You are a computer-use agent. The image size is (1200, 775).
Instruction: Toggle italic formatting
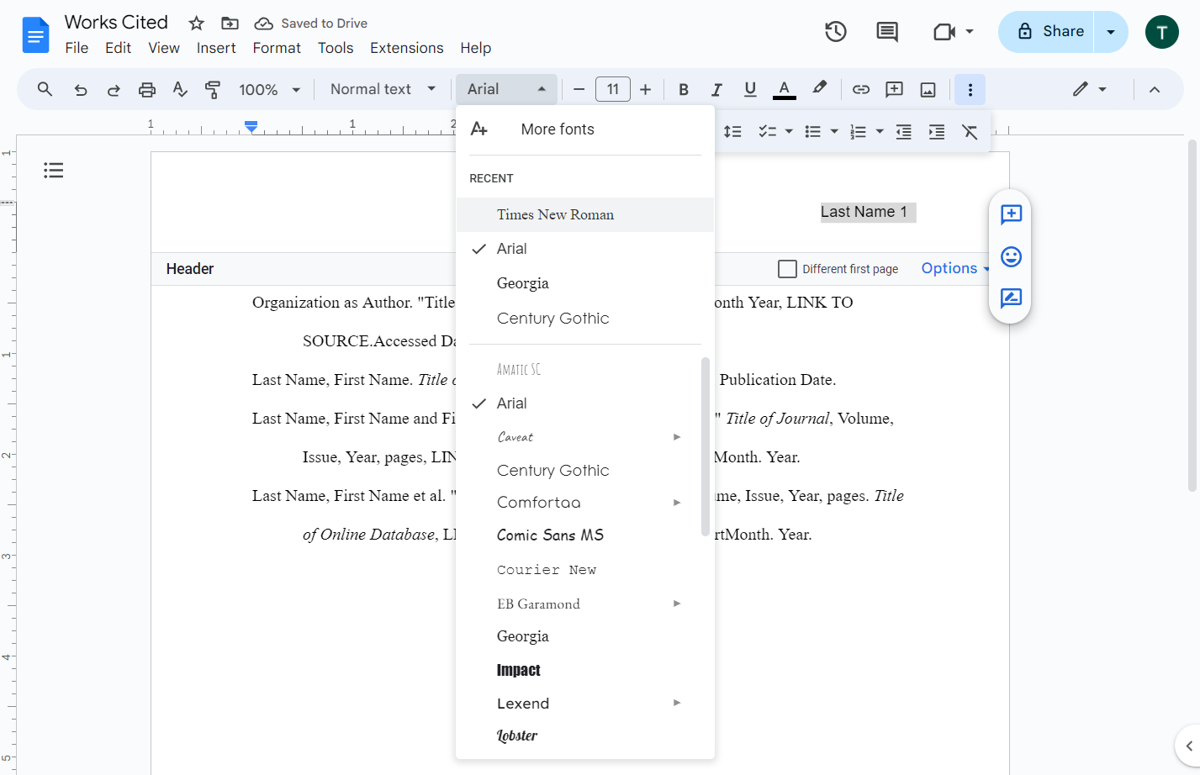[716, 89]
